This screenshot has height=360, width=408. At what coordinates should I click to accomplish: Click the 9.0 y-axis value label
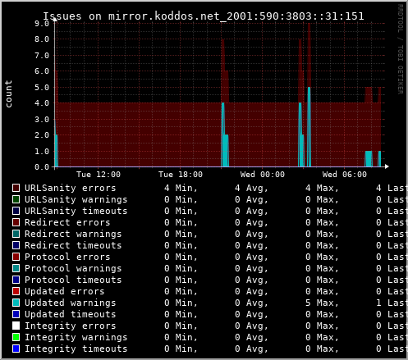(42, 24)
